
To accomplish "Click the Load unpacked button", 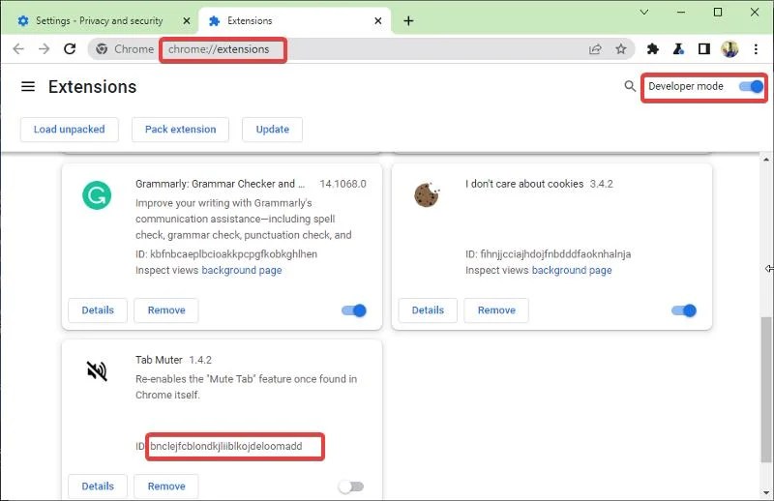I will (x=69, y=130).
